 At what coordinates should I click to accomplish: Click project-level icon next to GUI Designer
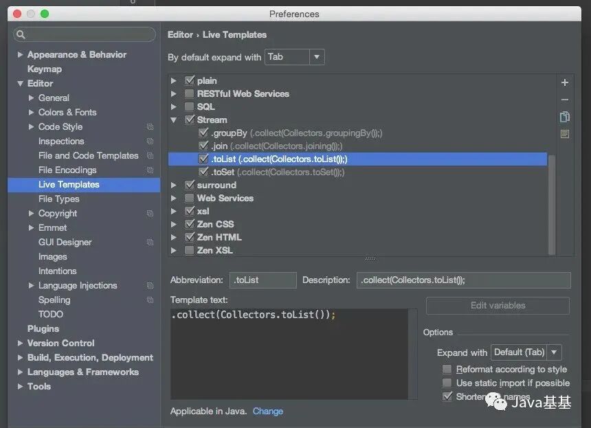150,242
